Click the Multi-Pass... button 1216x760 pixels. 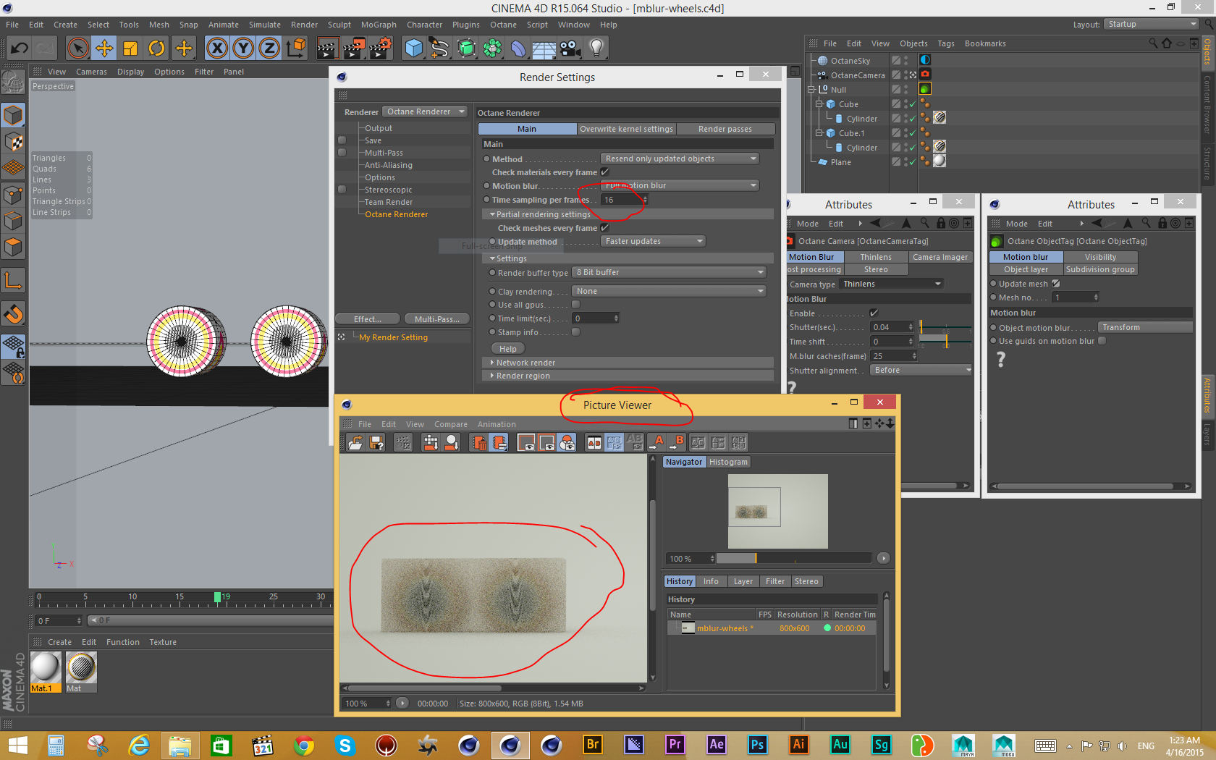tap(437, 319)
